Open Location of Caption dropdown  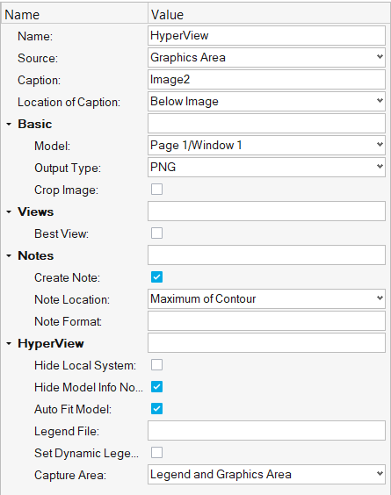click(x=266, y=101)
